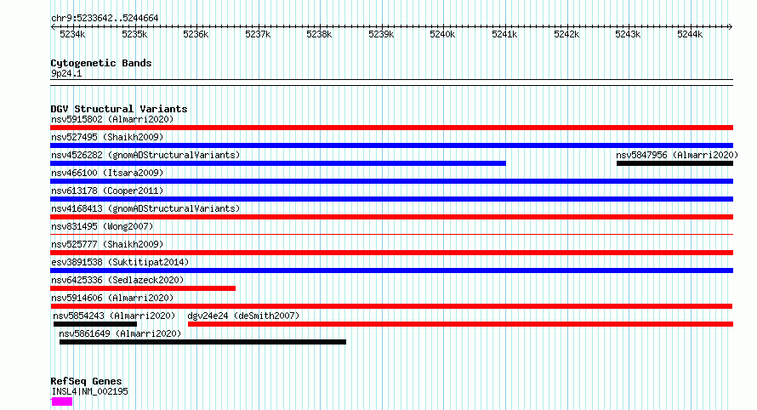
Task: Click the 5235k ruler tick label
Action: 134,34
